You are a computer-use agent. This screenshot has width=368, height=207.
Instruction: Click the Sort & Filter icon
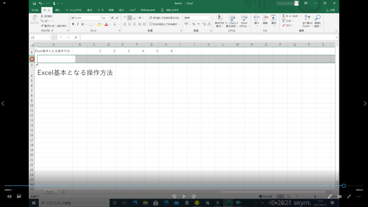(307, 18)
